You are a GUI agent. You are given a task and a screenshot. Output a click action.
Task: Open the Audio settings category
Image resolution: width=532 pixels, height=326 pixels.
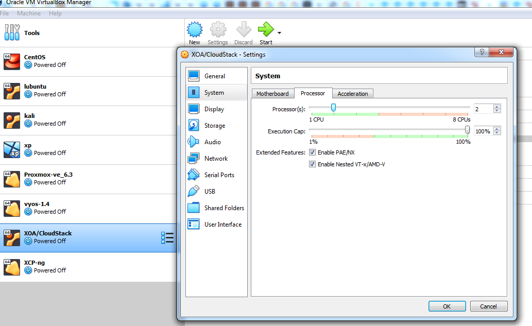point(216,142)
